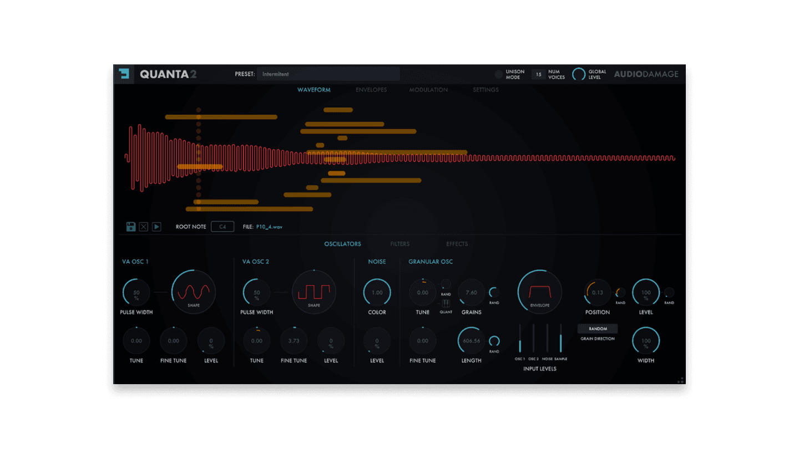Click the Num Voices value 15
Image resolution: width=799 pixels, height=449 pixels.
click(538, 74)
